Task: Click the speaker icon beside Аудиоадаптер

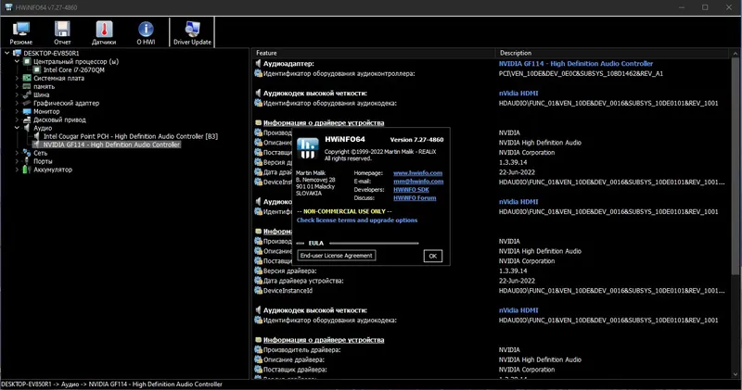Action: tap(259, 63)
